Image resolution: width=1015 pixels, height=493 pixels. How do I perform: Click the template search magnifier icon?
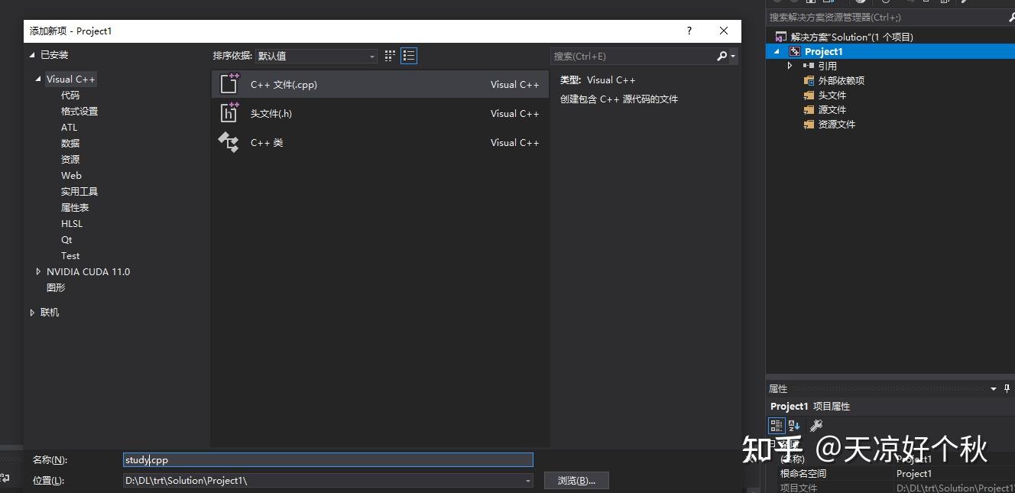[722, 55]
